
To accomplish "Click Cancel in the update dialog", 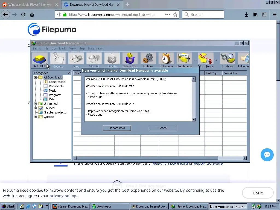I will pyautogui.click(x=163, y=128).
